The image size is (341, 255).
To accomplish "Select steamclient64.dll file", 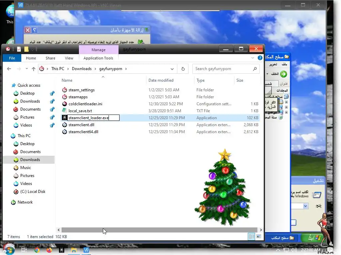I will 83,131.
